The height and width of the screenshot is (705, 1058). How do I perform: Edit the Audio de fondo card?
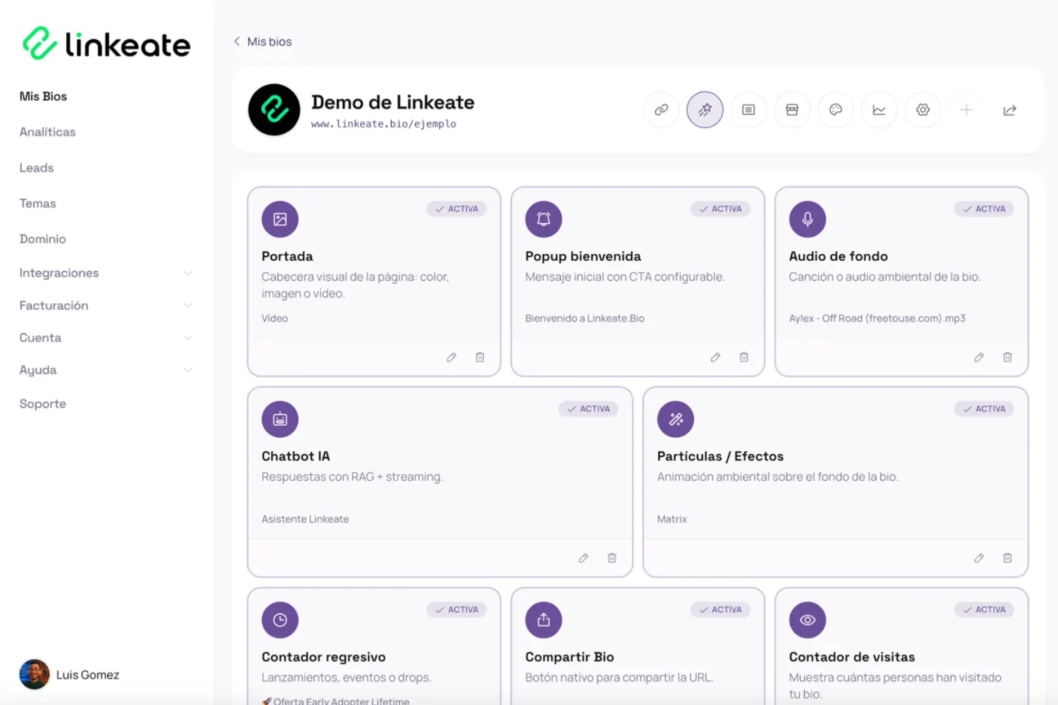click(x=979, y=357)
